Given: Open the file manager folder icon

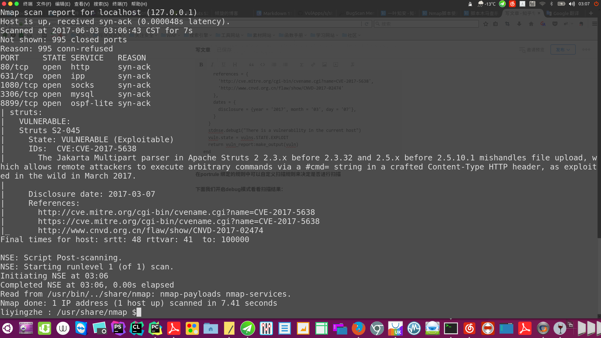Looking at the screenshot, I should 211,328.
